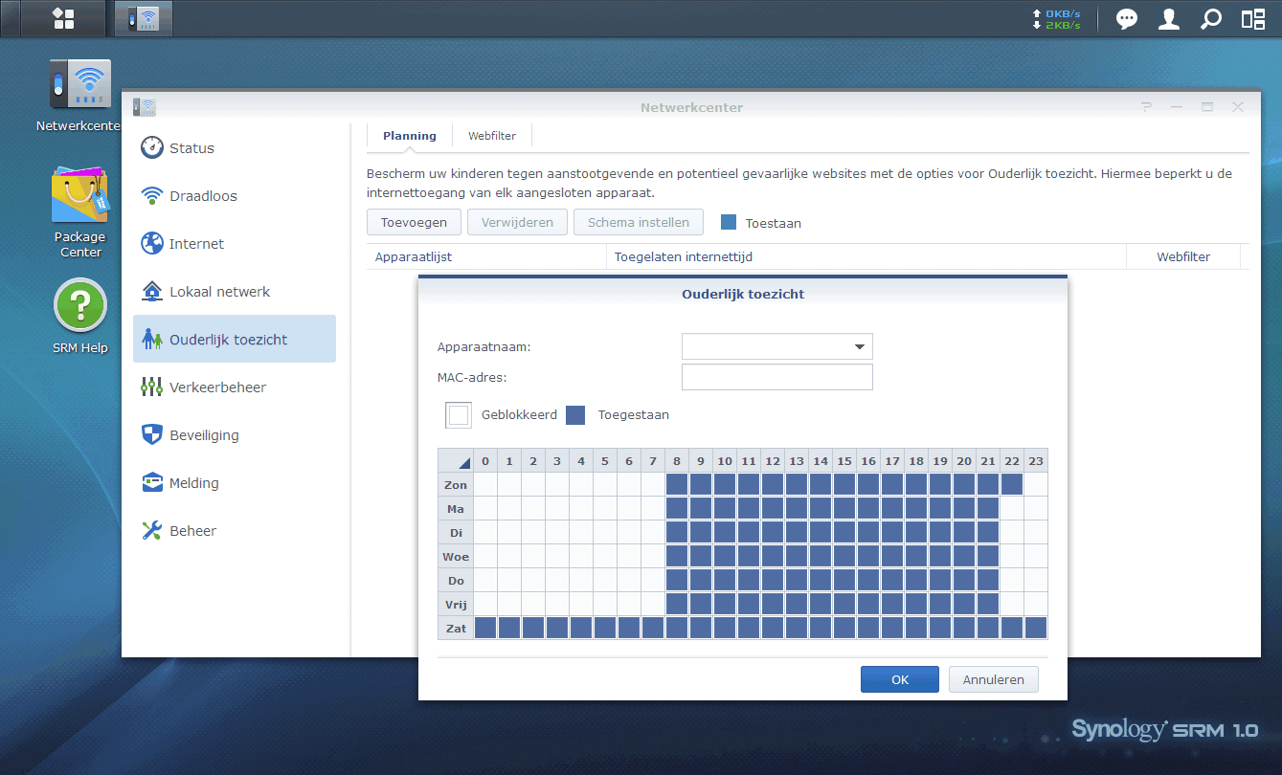Open the notifications chat bubble icon

(x=1127, y=19)
